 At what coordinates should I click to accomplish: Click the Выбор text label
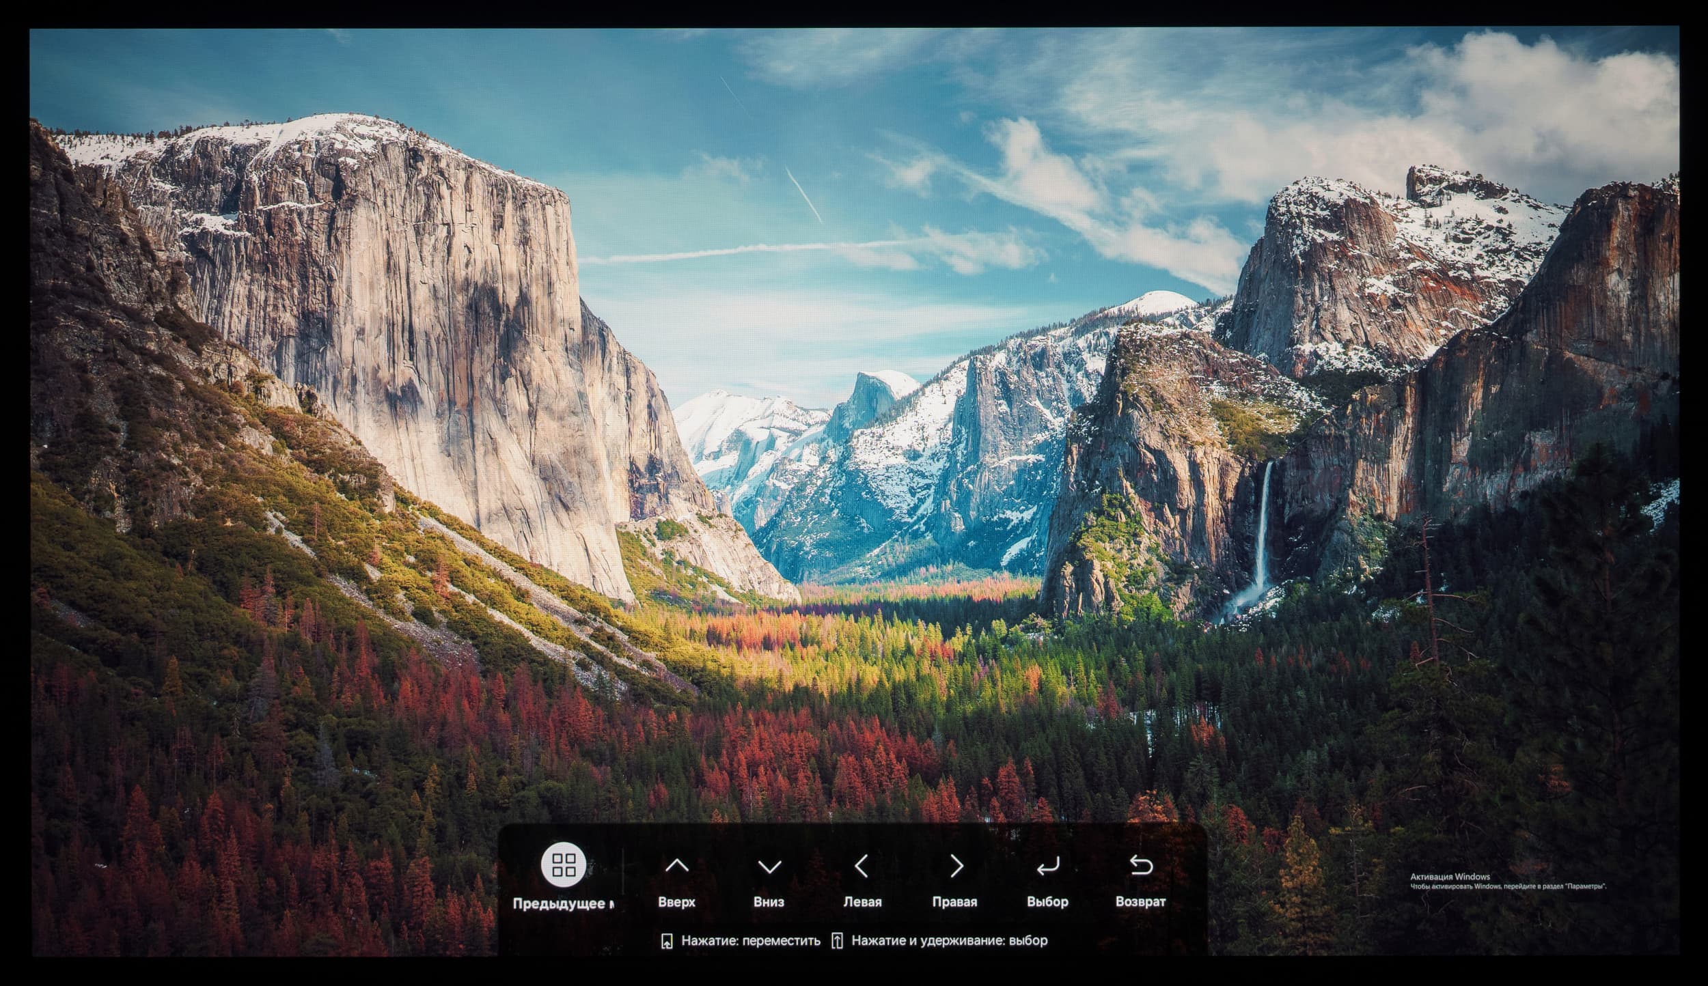1047,902
